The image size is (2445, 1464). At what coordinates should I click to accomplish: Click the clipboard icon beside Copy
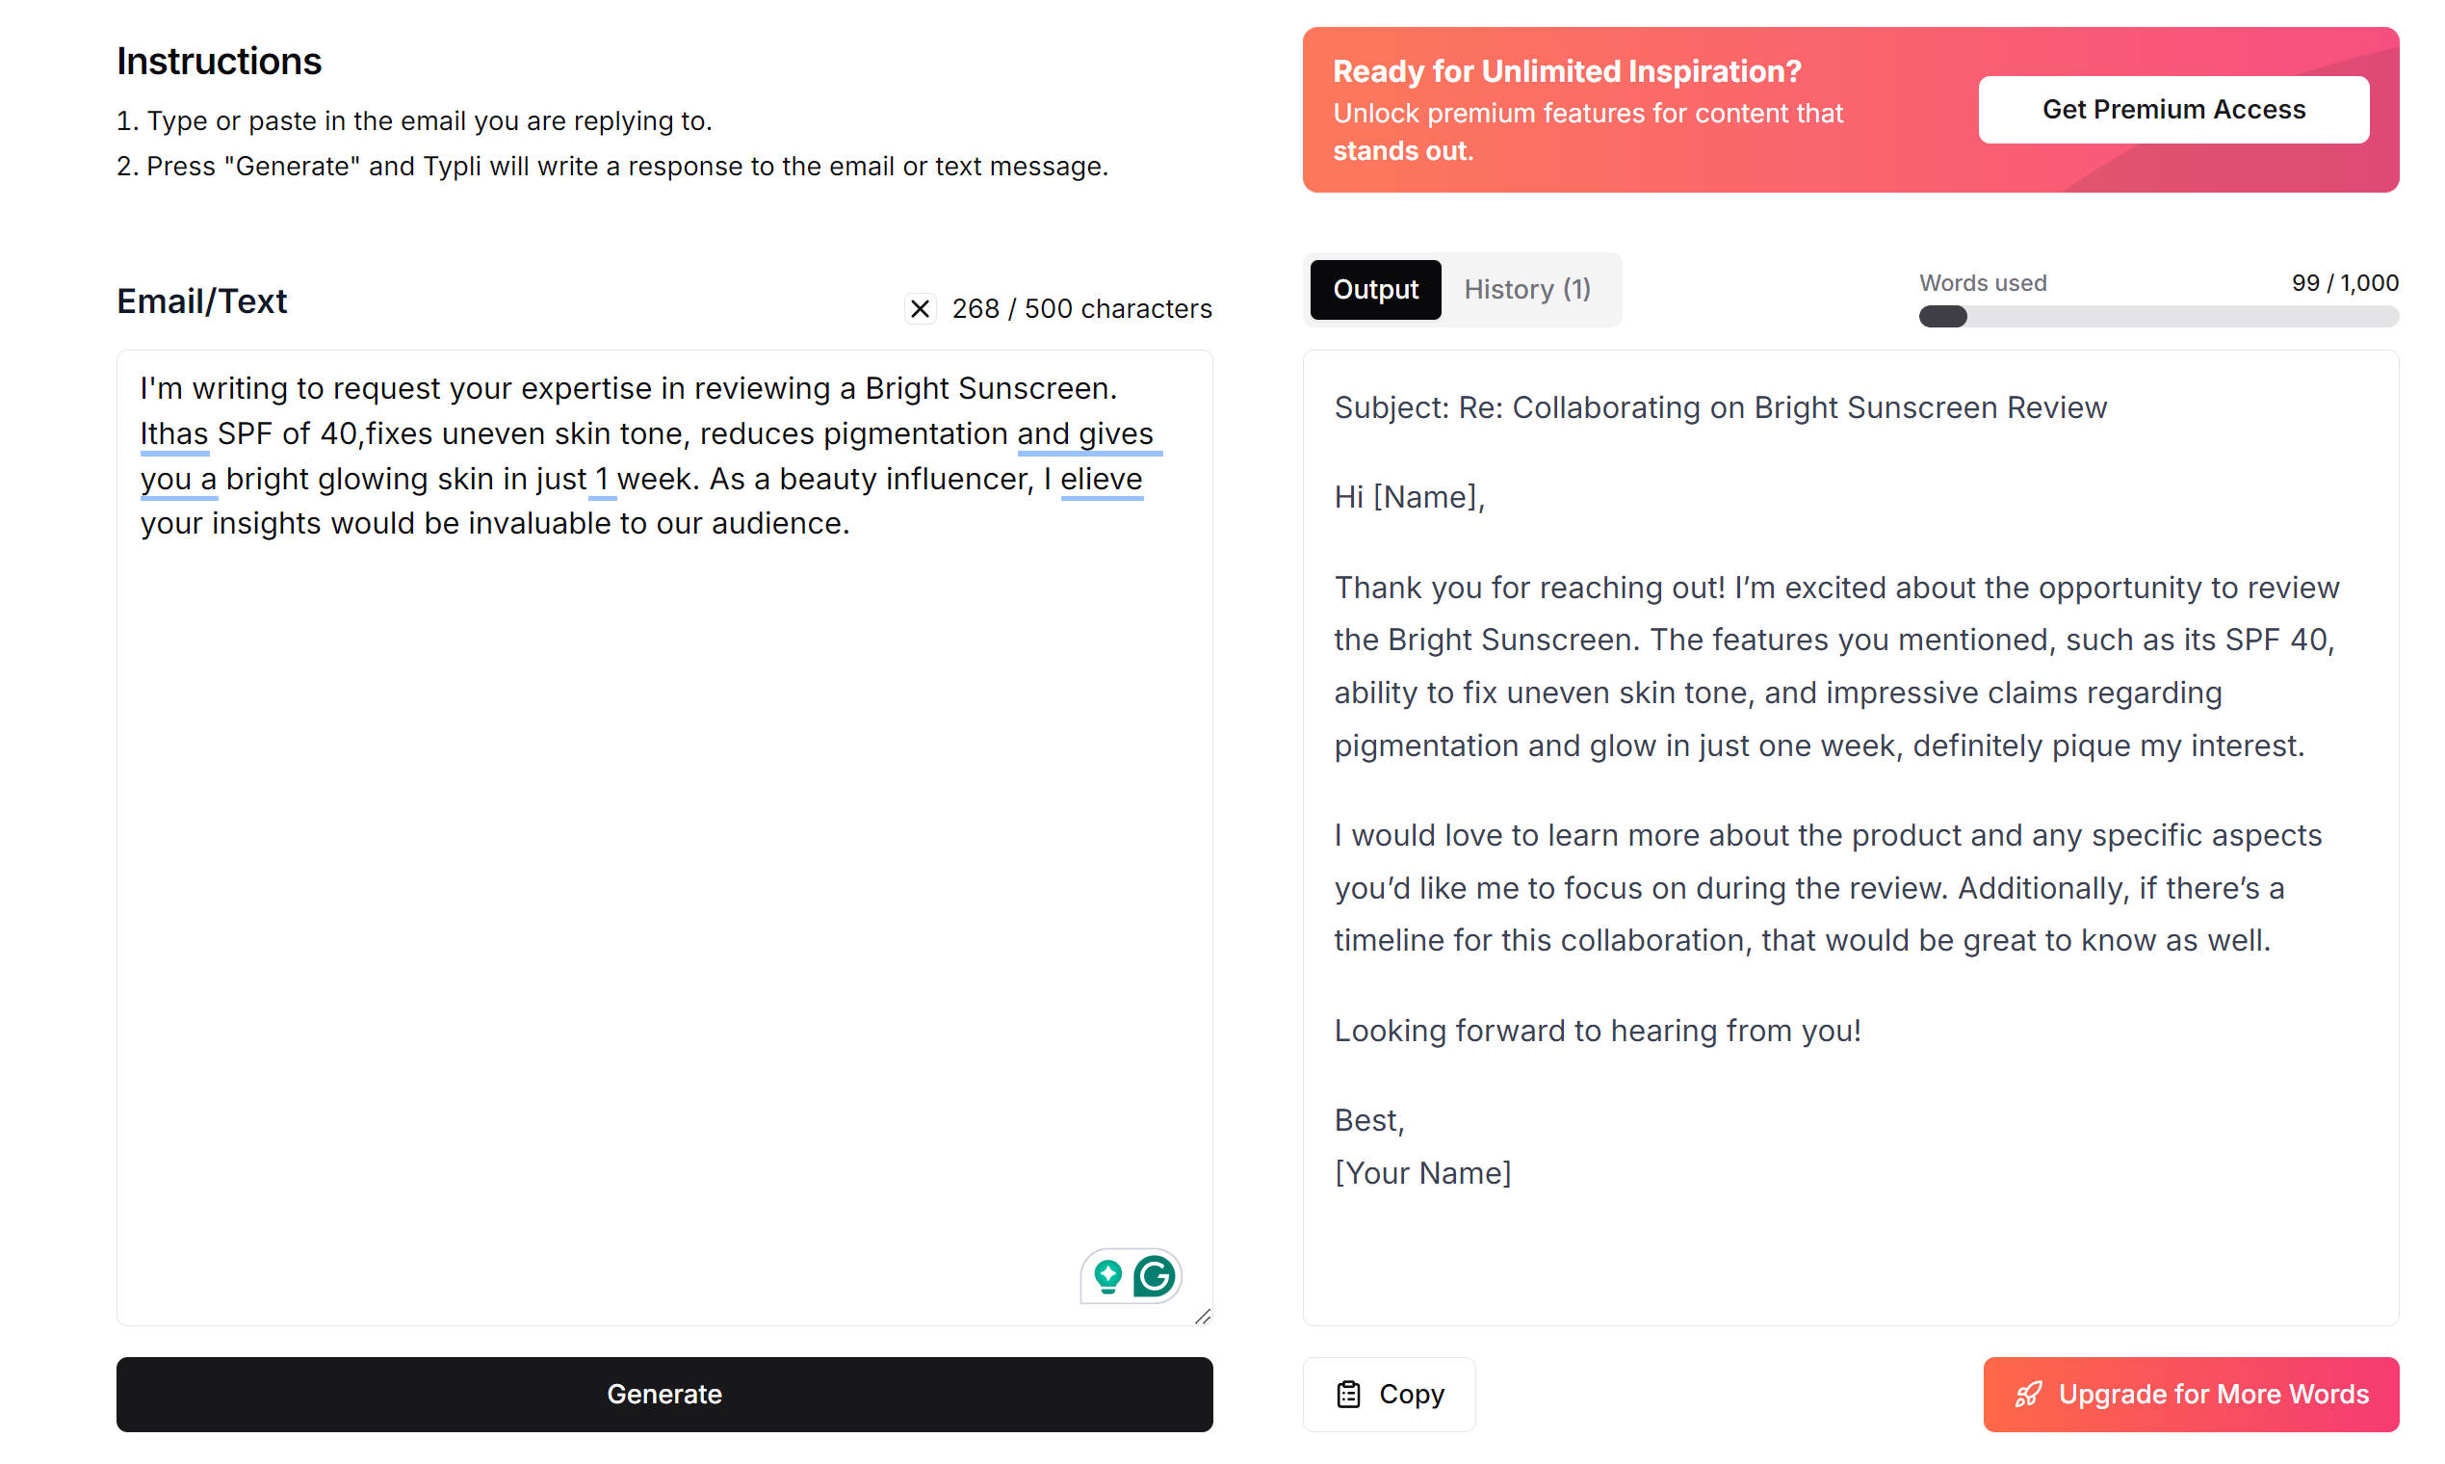click(1347, 1394)
